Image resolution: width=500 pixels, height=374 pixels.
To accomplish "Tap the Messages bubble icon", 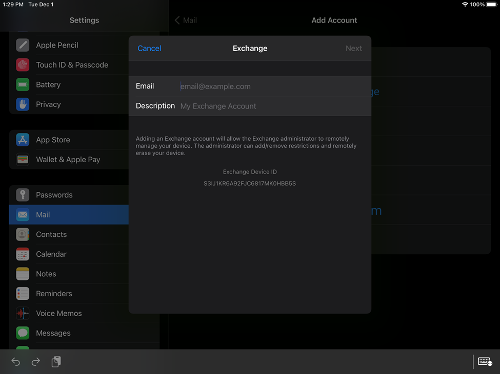I will pyautogui.click(x=23, y=333).
